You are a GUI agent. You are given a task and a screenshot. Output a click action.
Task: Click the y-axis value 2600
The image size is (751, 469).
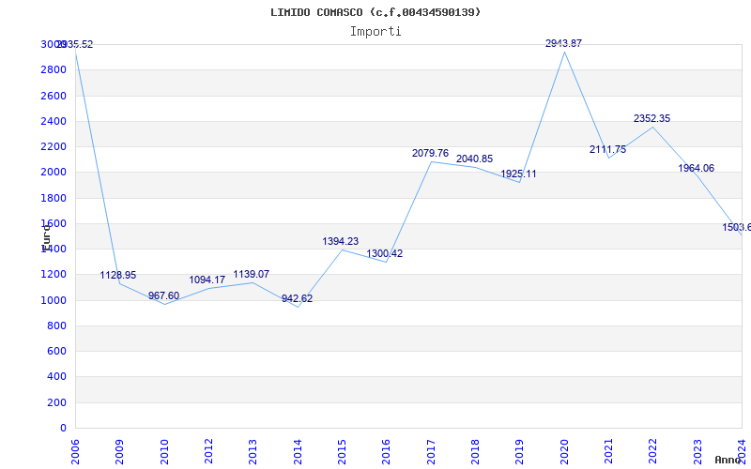tap(54, 96)
